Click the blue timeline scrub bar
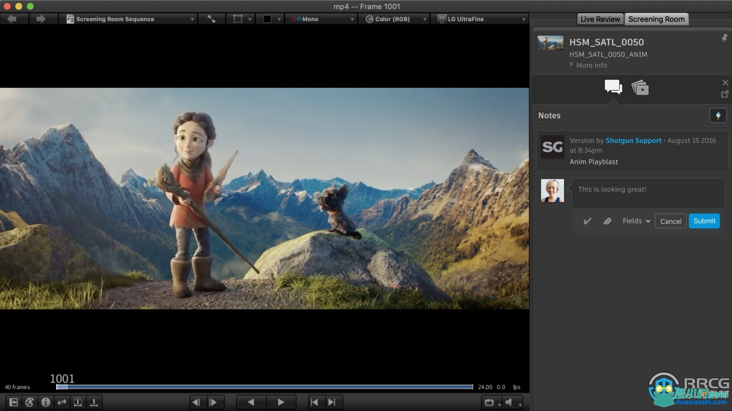732x411 pixels. (265, 387)
